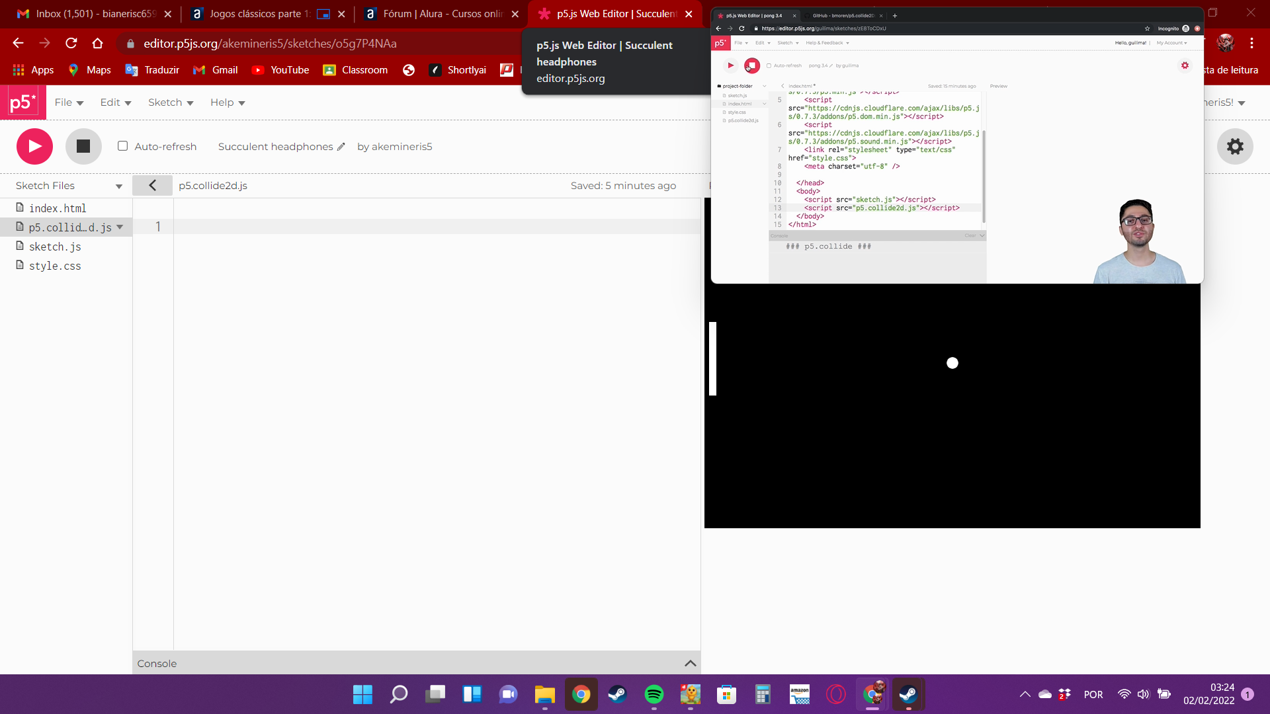Show hidden tray icons chevron
This screenshot has width=1270, height=714.
tap(1025, 694)
